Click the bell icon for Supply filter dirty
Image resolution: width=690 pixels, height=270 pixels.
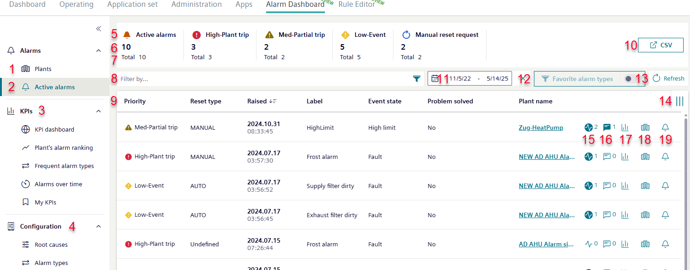665,186
